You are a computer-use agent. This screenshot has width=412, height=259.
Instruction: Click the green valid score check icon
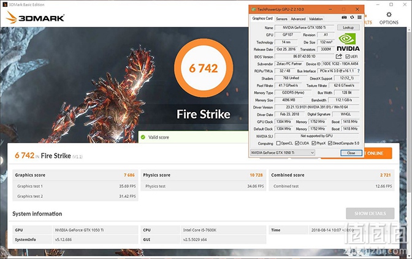(x=143, y=137)
